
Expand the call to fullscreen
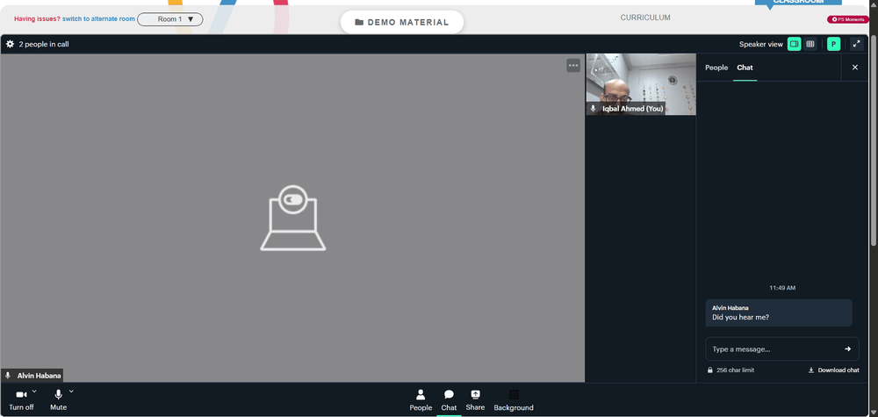pyautogui.click(x=856, y=44)
